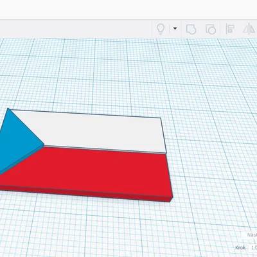
Task: Click the Mirror tool icon
Action: click(x=249, y=29)
